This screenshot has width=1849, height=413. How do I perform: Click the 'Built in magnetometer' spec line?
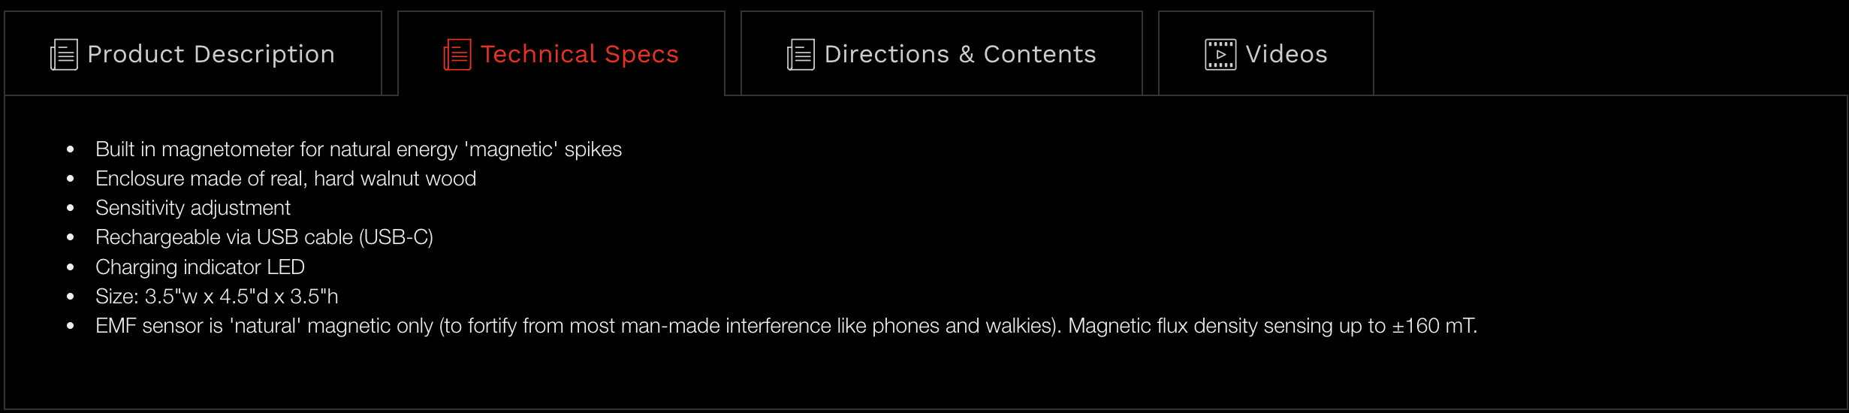pyautogui.click(x=358, y=149)
